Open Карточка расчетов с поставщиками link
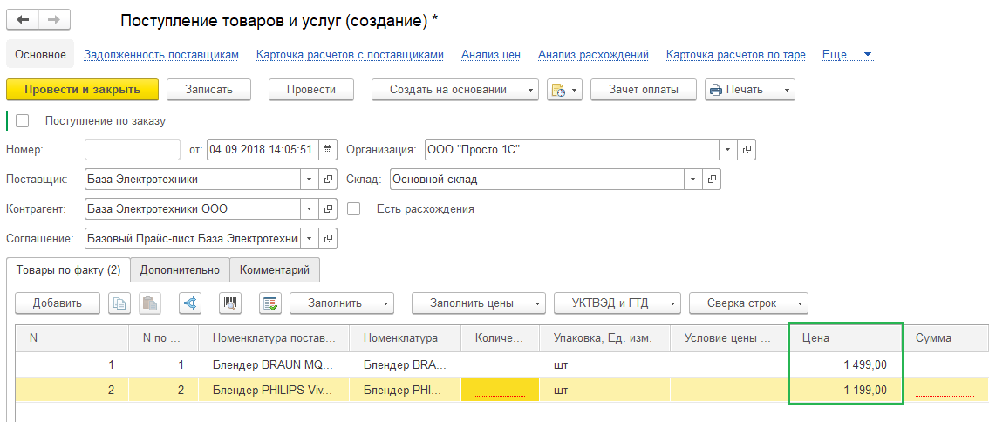 350,55
